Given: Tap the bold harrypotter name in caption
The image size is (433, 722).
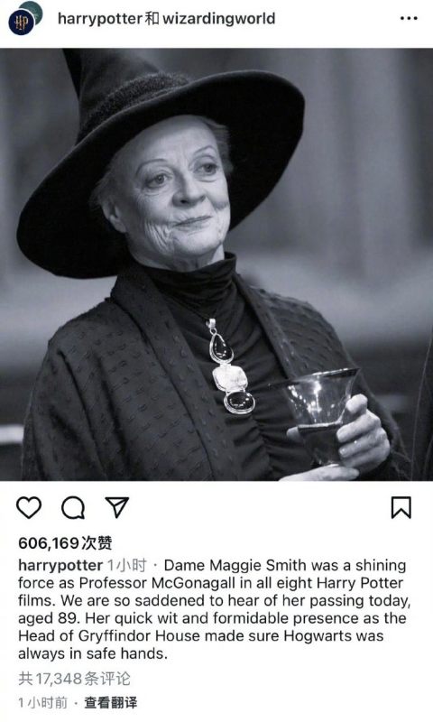Looking at the screenshot, I should (x=60, y=566).
